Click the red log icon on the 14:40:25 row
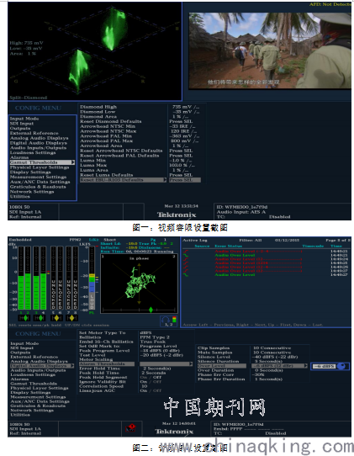This screenshot has height=456, width=354. pyautogui.click(x=186, y=263)
